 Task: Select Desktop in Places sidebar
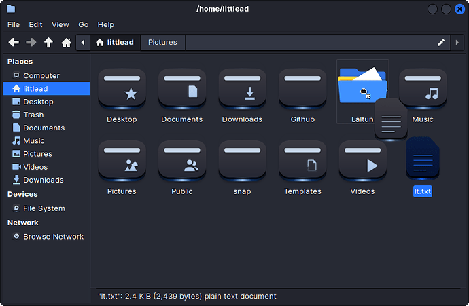[46, 102]
